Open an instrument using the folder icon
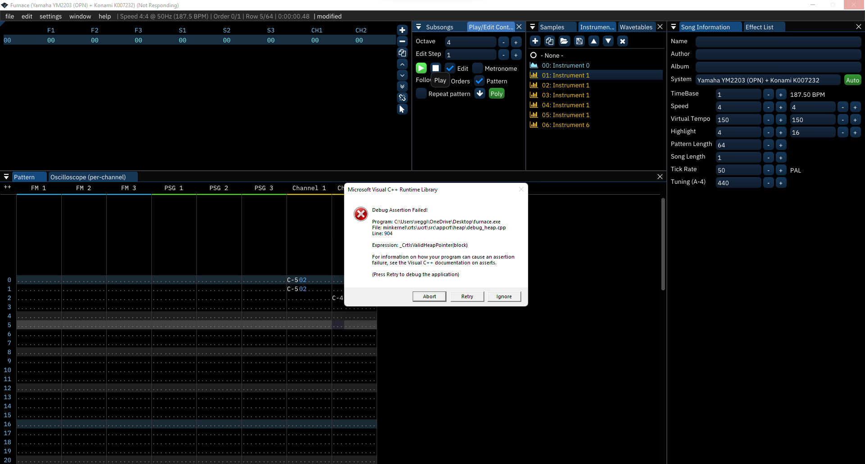The height and width of the screenshot is (464, 865). point(564,41)
